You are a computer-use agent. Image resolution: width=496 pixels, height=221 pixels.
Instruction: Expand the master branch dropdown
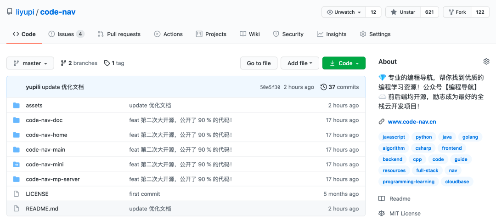click(30, 63)
